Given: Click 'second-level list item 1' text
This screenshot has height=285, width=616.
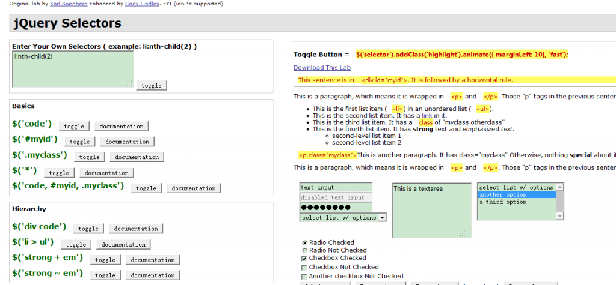Looking at the screenshot, I should point(366,136).
